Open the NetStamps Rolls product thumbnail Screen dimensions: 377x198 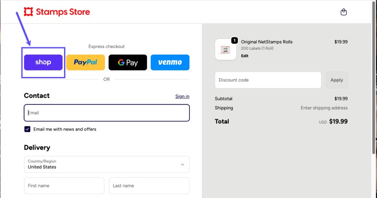coord(225,49)
